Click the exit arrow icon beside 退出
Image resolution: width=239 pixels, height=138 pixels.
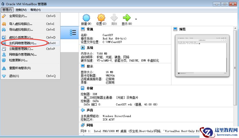(x=4, y=76)
